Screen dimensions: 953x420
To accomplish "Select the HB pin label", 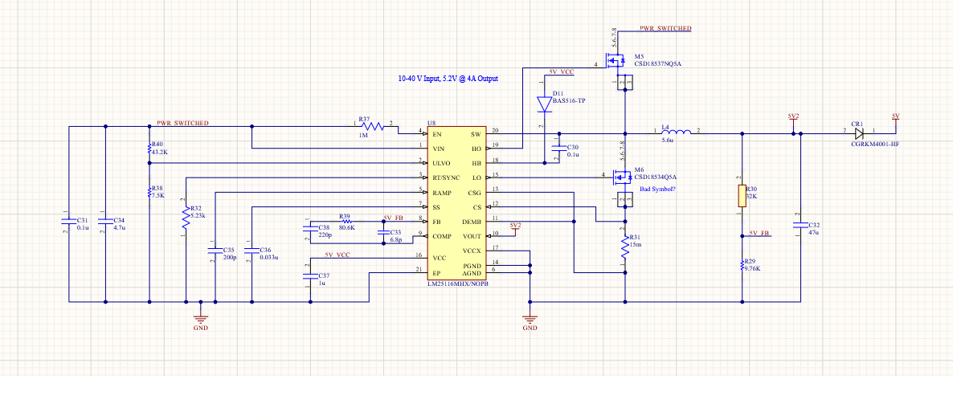I will click(x=476, y=163).
